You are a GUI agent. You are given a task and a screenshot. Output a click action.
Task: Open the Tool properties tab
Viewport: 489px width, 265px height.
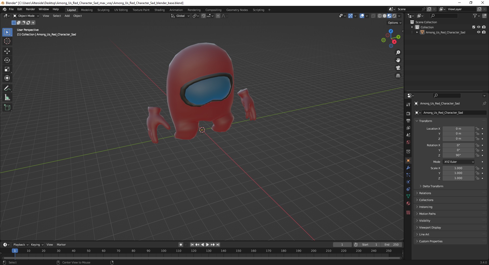(x=408, y=104)
